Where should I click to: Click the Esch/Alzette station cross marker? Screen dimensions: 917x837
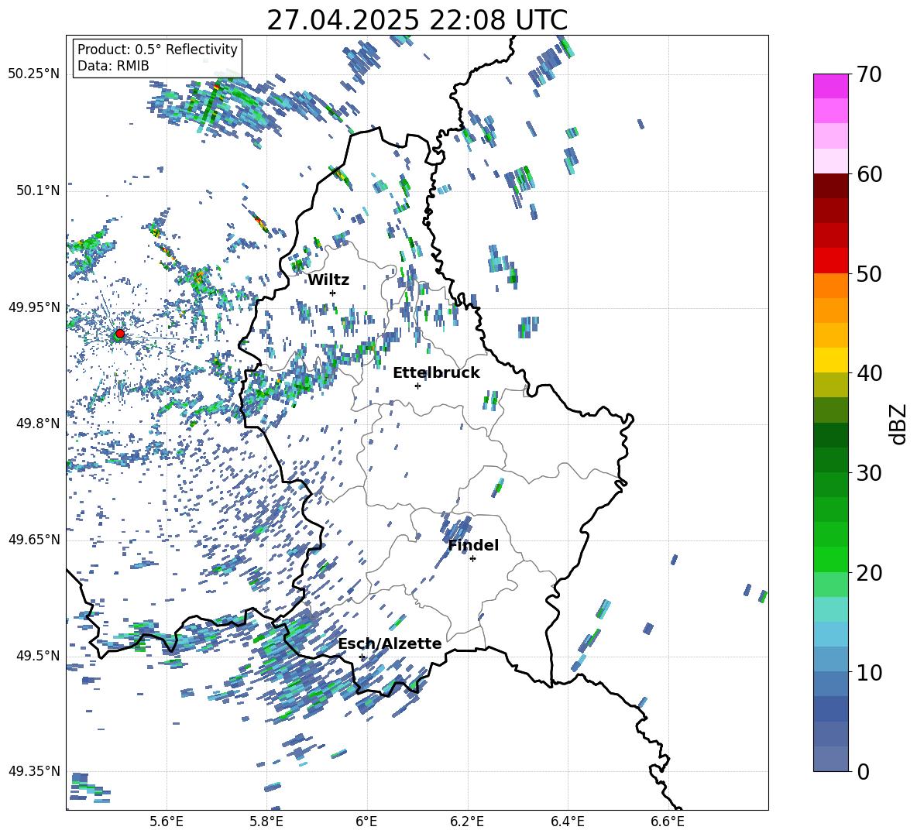(x=362, y=657)
